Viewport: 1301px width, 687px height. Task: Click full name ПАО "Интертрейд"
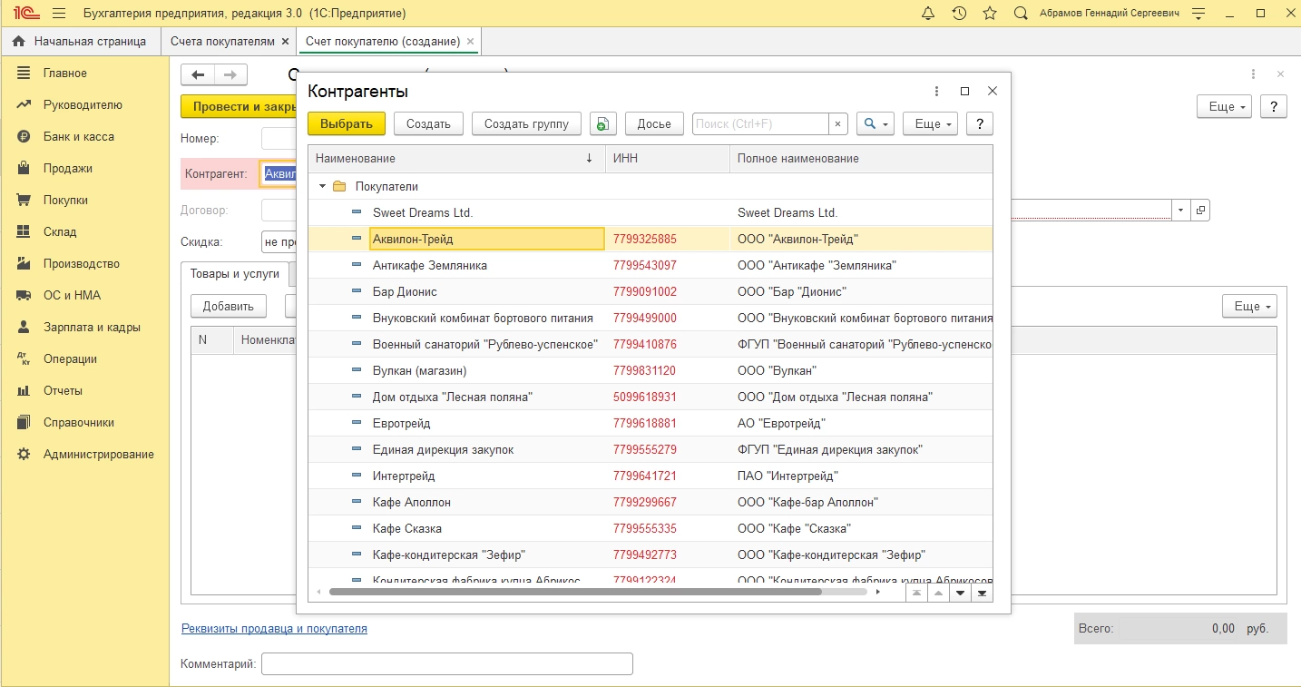click(787, 476)
